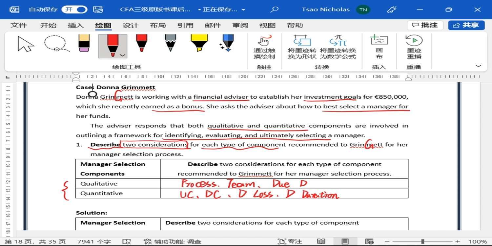Open the 邮件 (Mailings) tab
This screenshot has width=492, height=246.
(213, 26)
